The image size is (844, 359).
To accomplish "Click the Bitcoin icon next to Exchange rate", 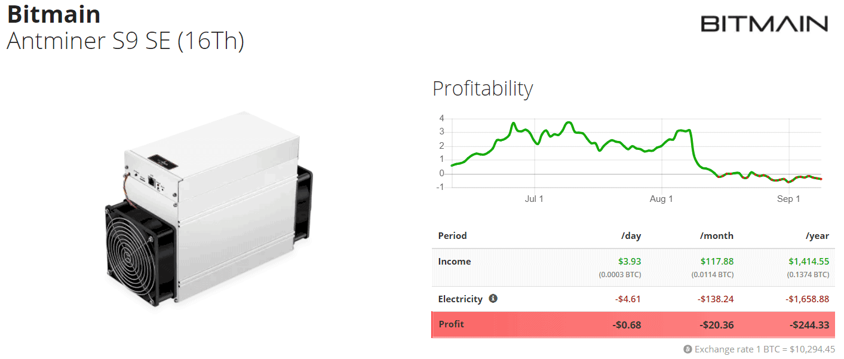I will pyautogui.click(x=688, y=349).
